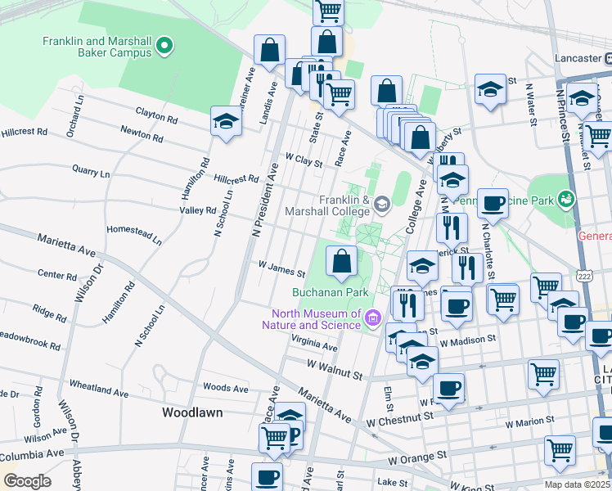Select the Woodlawn neighborhood label
This screenshot has height=491, width=612.
click(192, 412)
